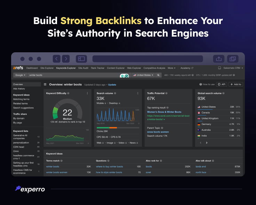Screen dimensions: 256x205
Task: Open the Academy external link
Action: (187, 68)
